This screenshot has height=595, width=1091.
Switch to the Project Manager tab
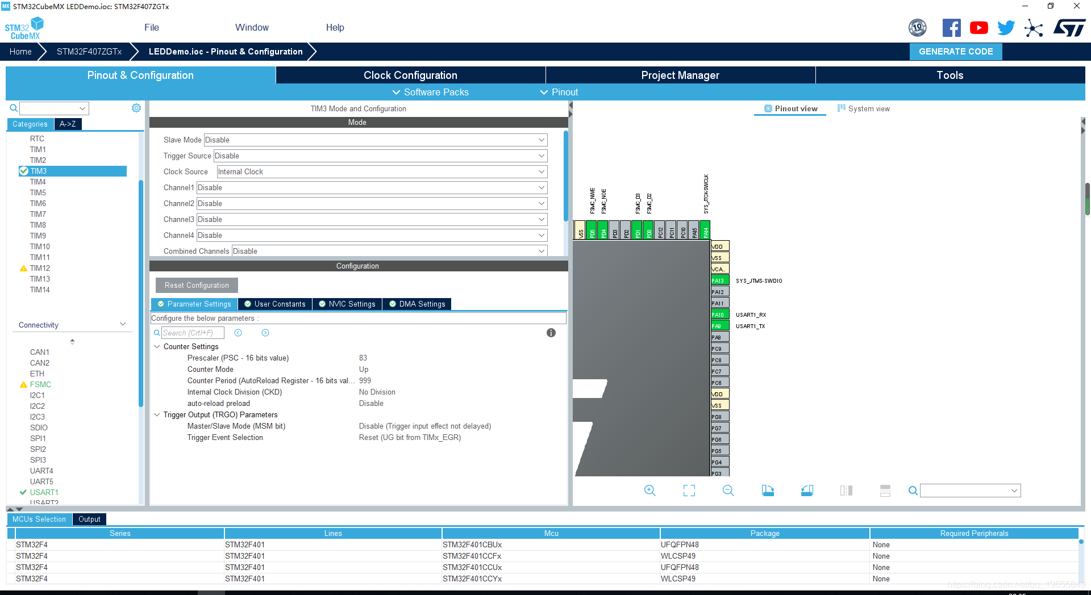click(680, 75)
